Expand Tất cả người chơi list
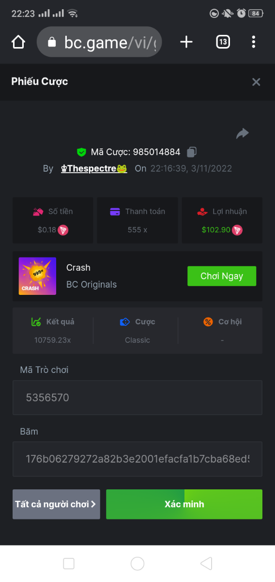275x582 pixels. pyautogui.click(x=56, y=504)
